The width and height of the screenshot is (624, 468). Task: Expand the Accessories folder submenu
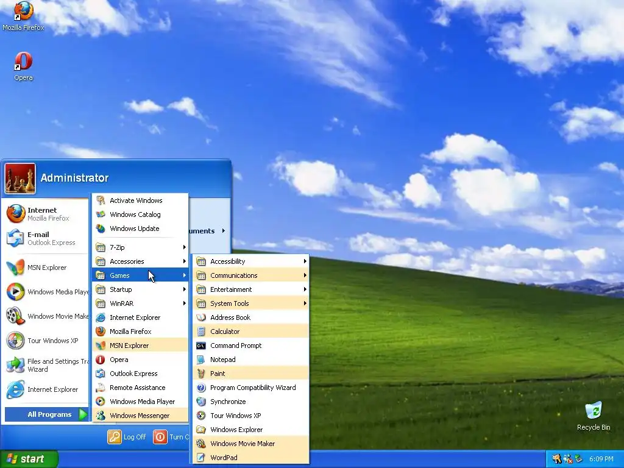[x=140, y=261]
